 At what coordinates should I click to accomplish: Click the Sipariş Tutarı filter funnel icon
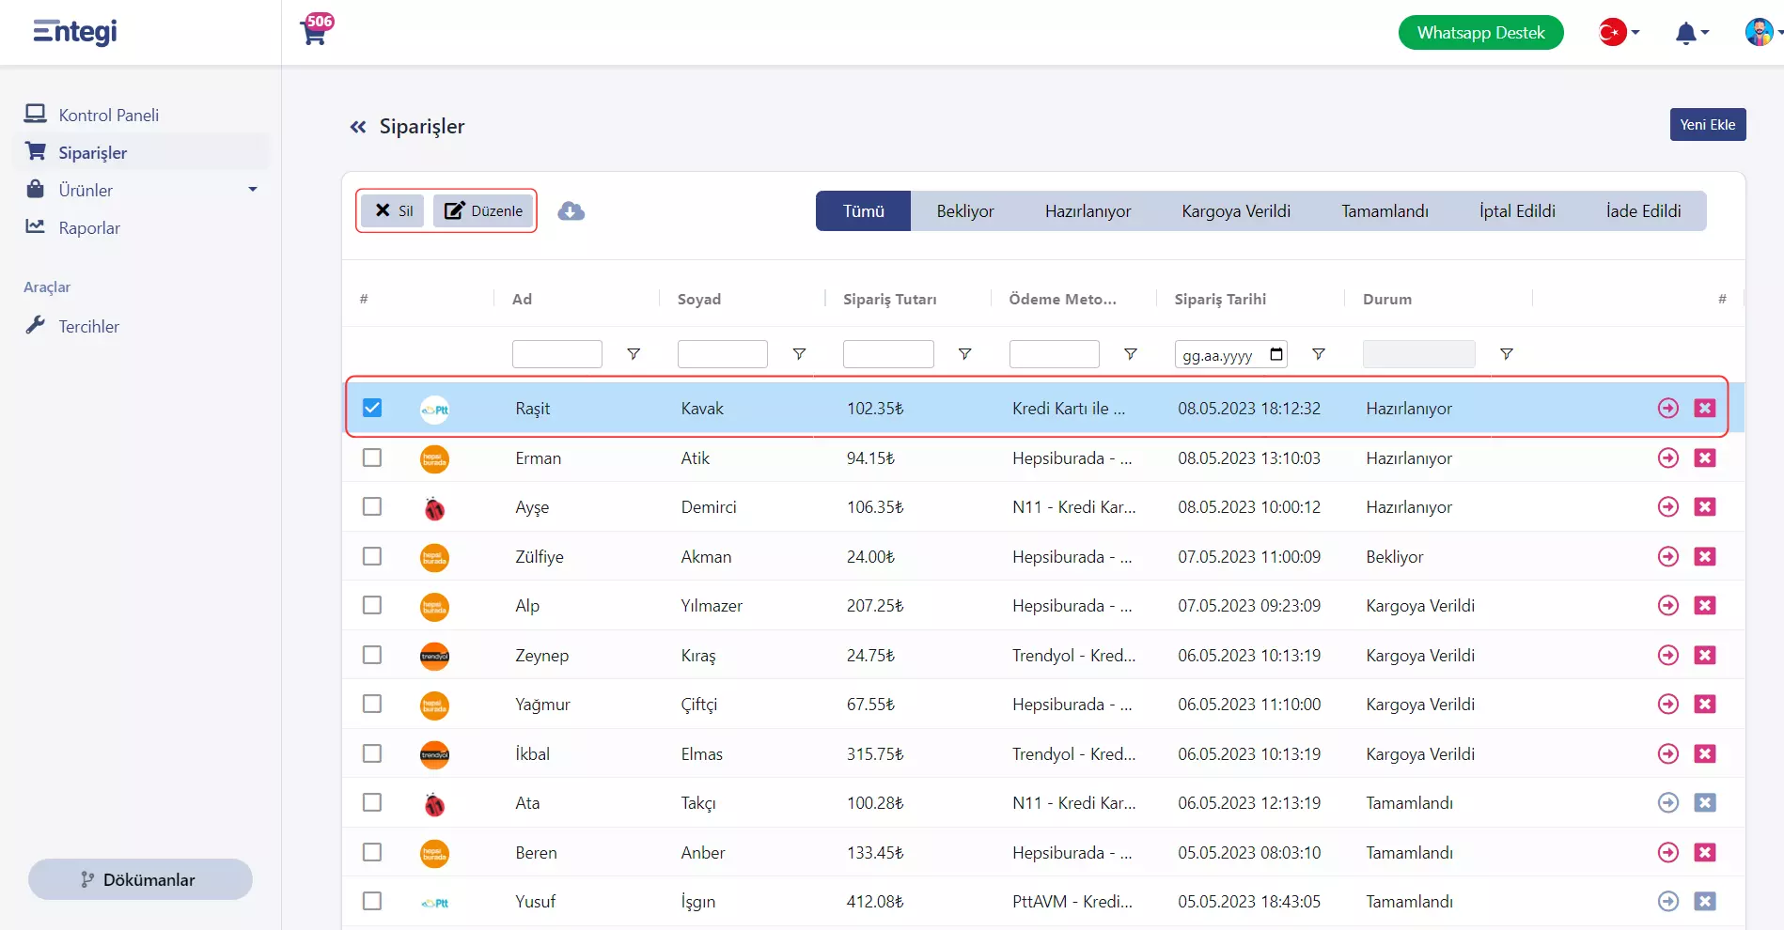tap(964, 354)
